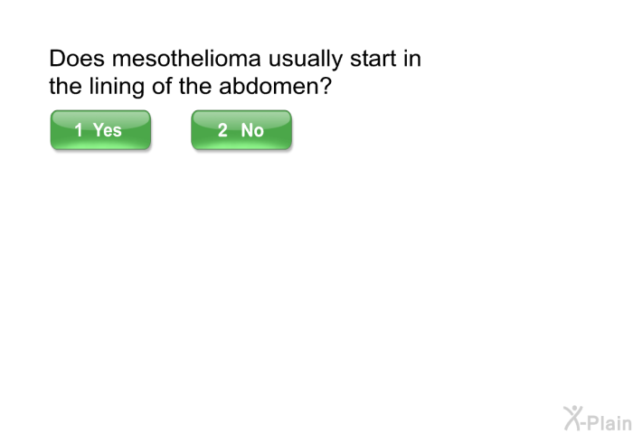Click the question's first line of text
This screenshot has width=633, height=434.
(x=235, y=59)
